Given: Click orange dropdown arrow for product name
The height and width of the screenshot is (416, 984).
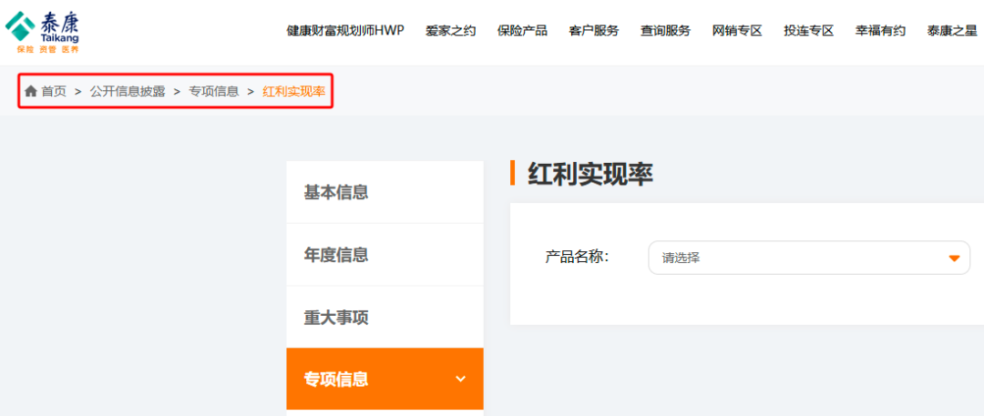Looking at the screenshot, I should (955, 259).
